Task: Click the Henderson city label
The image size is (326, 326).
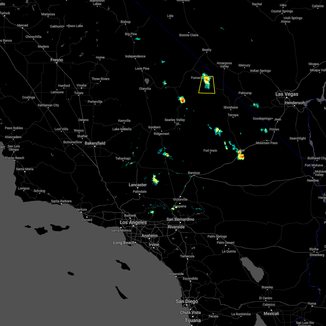Action: [x=295, y=103]
